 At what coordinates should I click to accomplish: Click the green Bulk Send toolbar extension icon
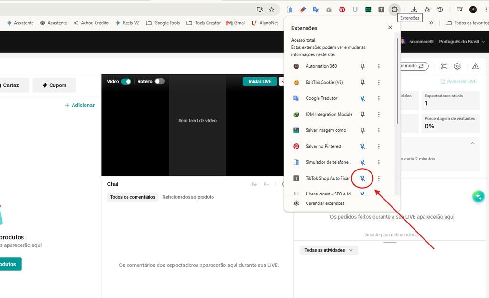pos(368,10)
